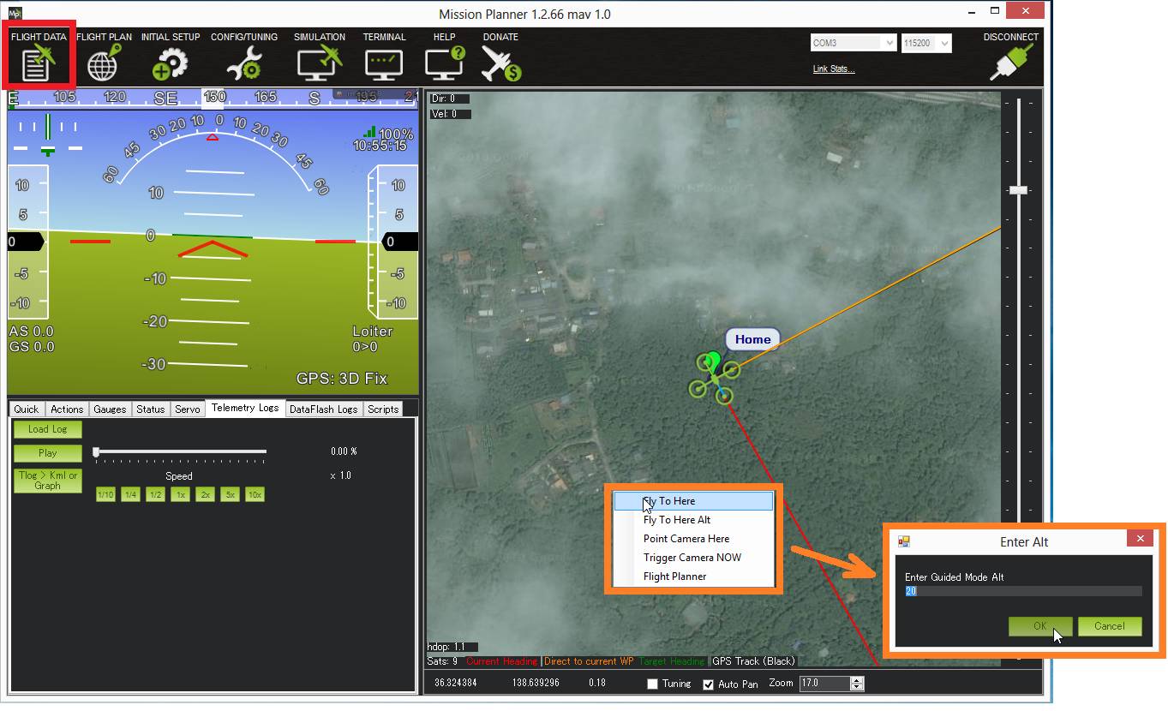
Task: Switch to the DataFlash Logs tab
Action: pyautogui.click(x=323, y=409)
